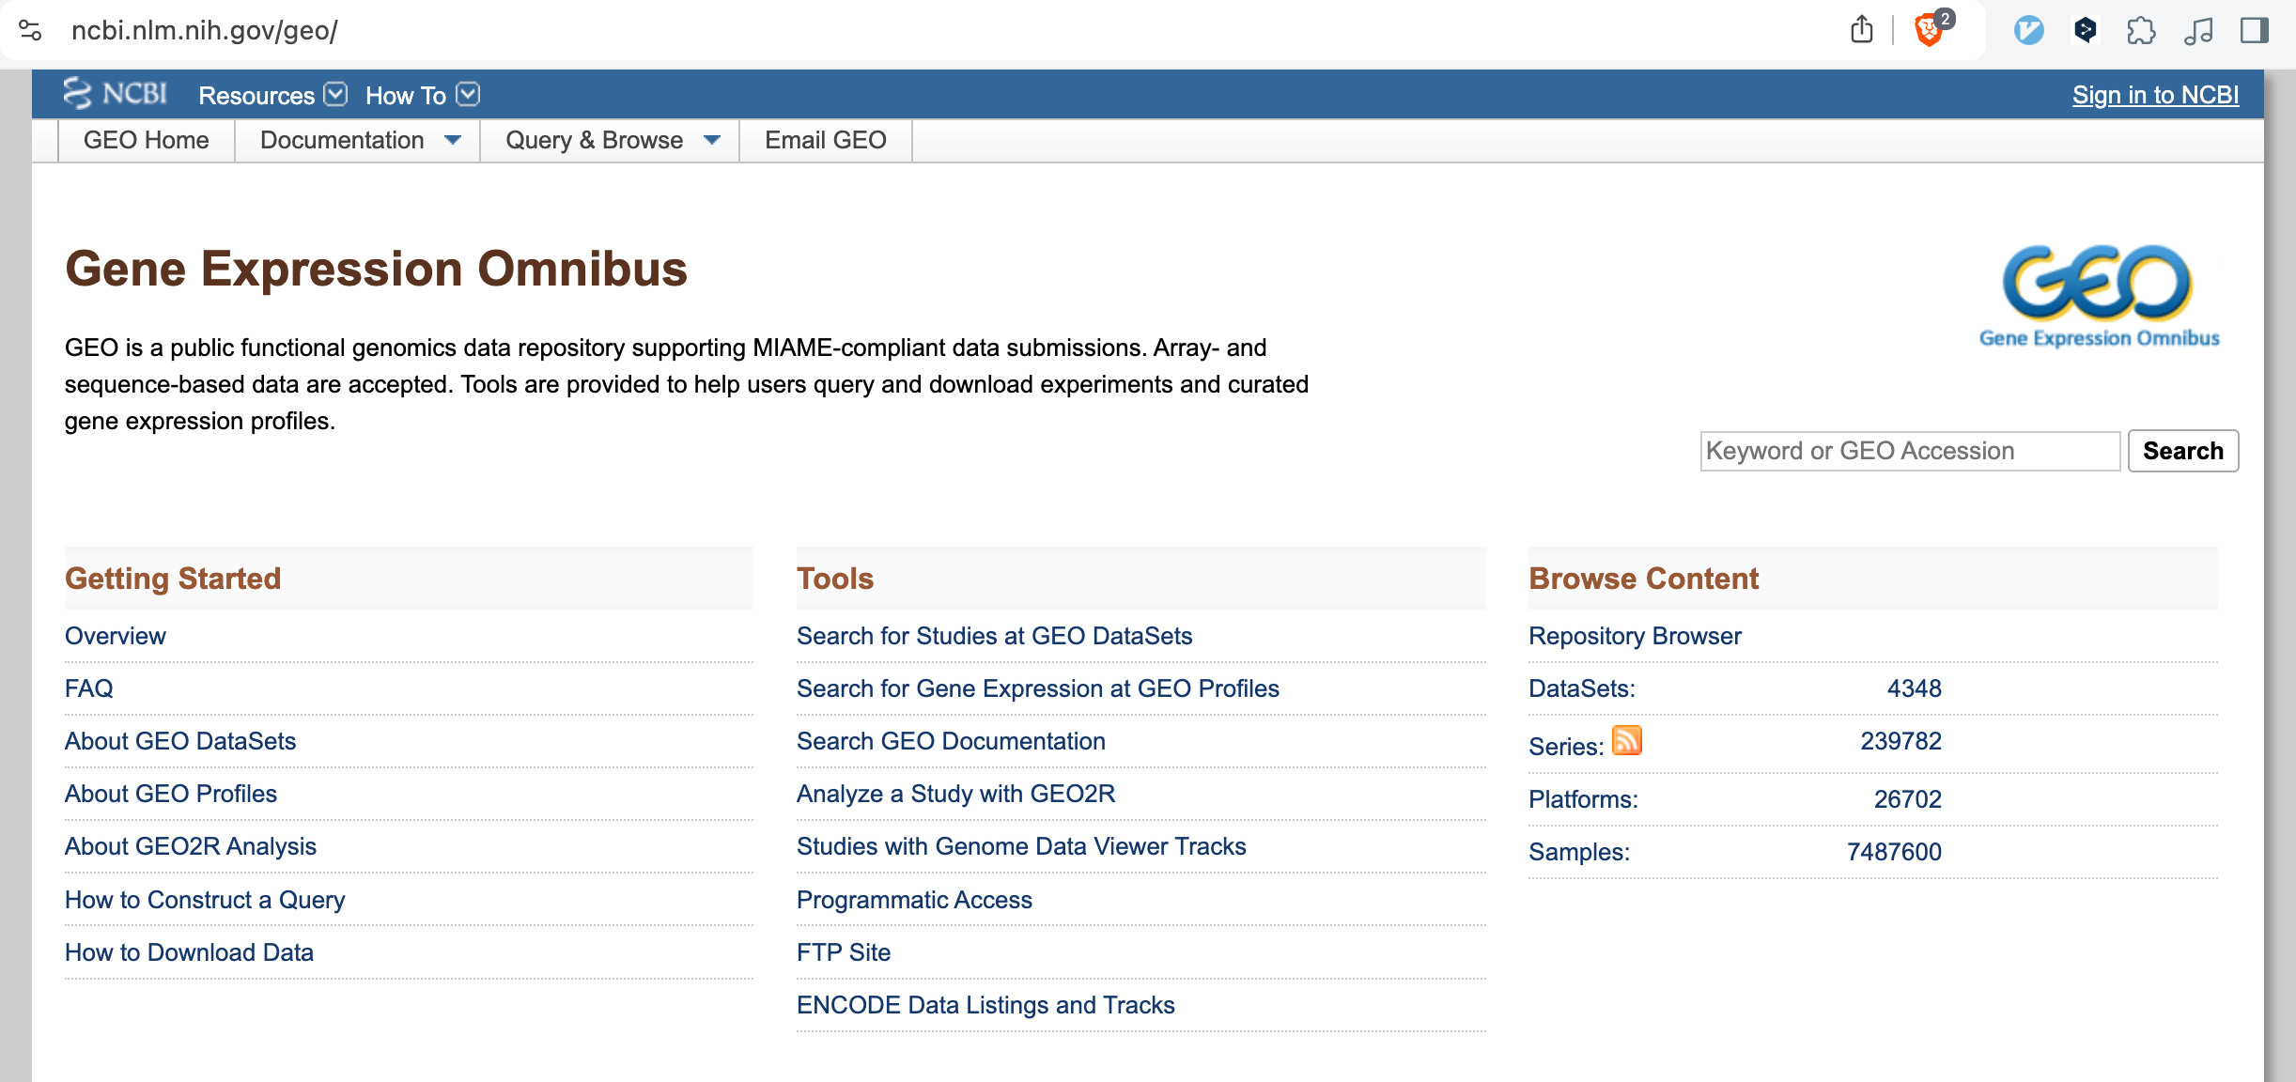2296x1082 pixels.
Task: Click the URL in the address bar
Action: [205, 30]
